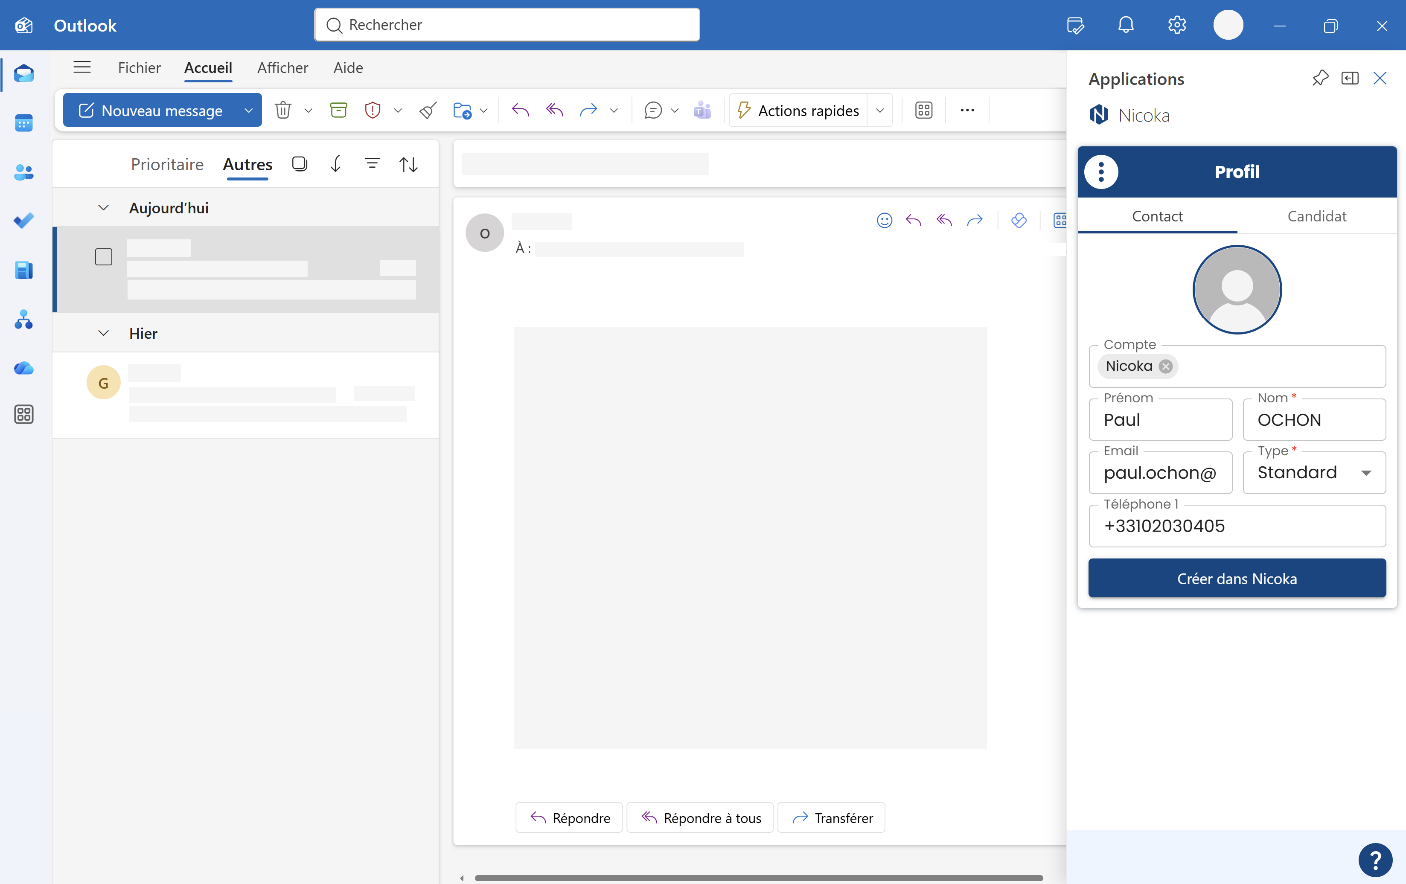The image size is (1406, 884).
Task: Switch to the Afficher ribbon tab
Action: [282, 68]
